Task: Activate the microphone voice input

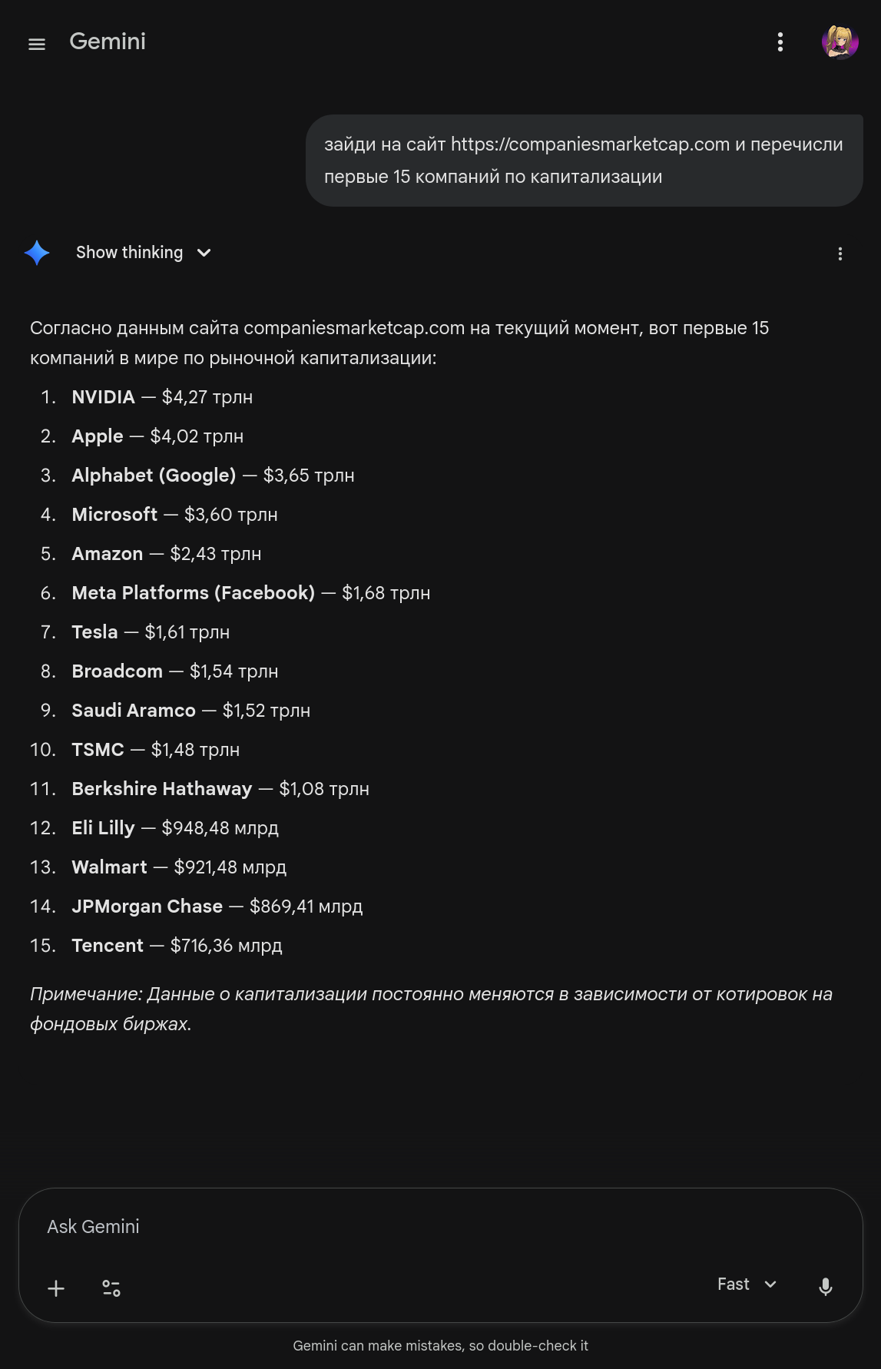Action: pyautogui.click(x=826, y=1287)
